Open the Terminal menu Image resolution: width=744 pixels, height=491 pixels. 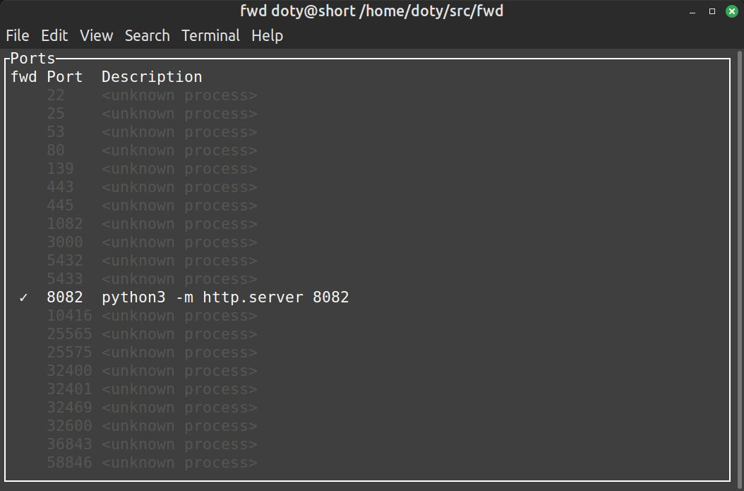210,35
